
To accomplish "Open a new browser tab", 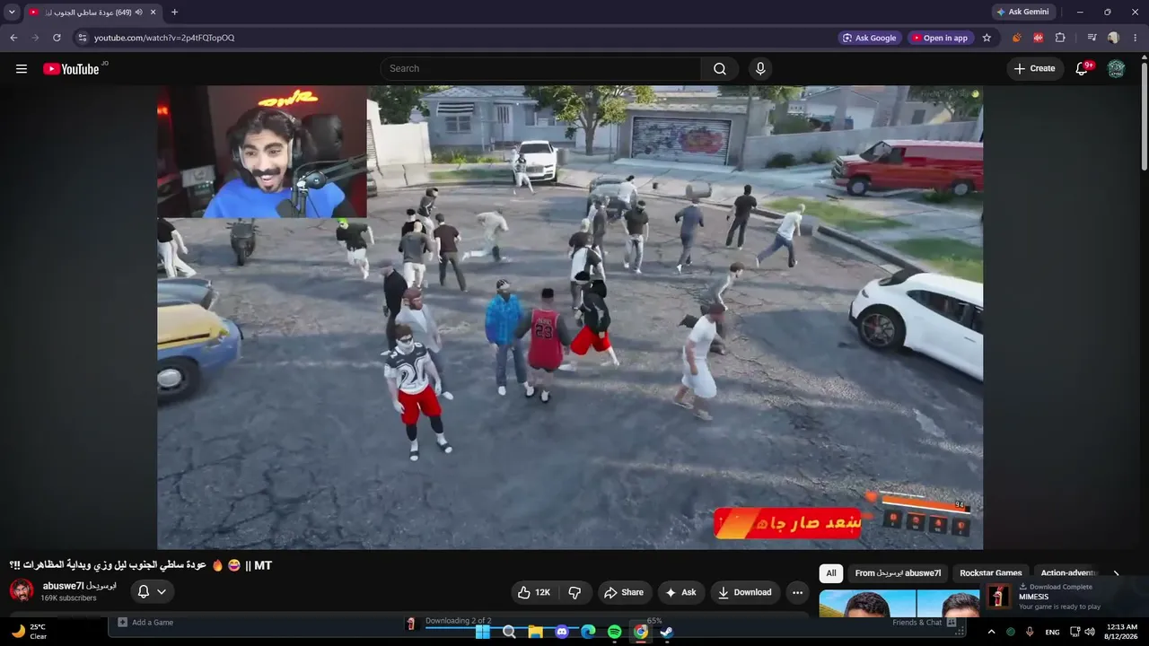I will [x=174, y=12].
